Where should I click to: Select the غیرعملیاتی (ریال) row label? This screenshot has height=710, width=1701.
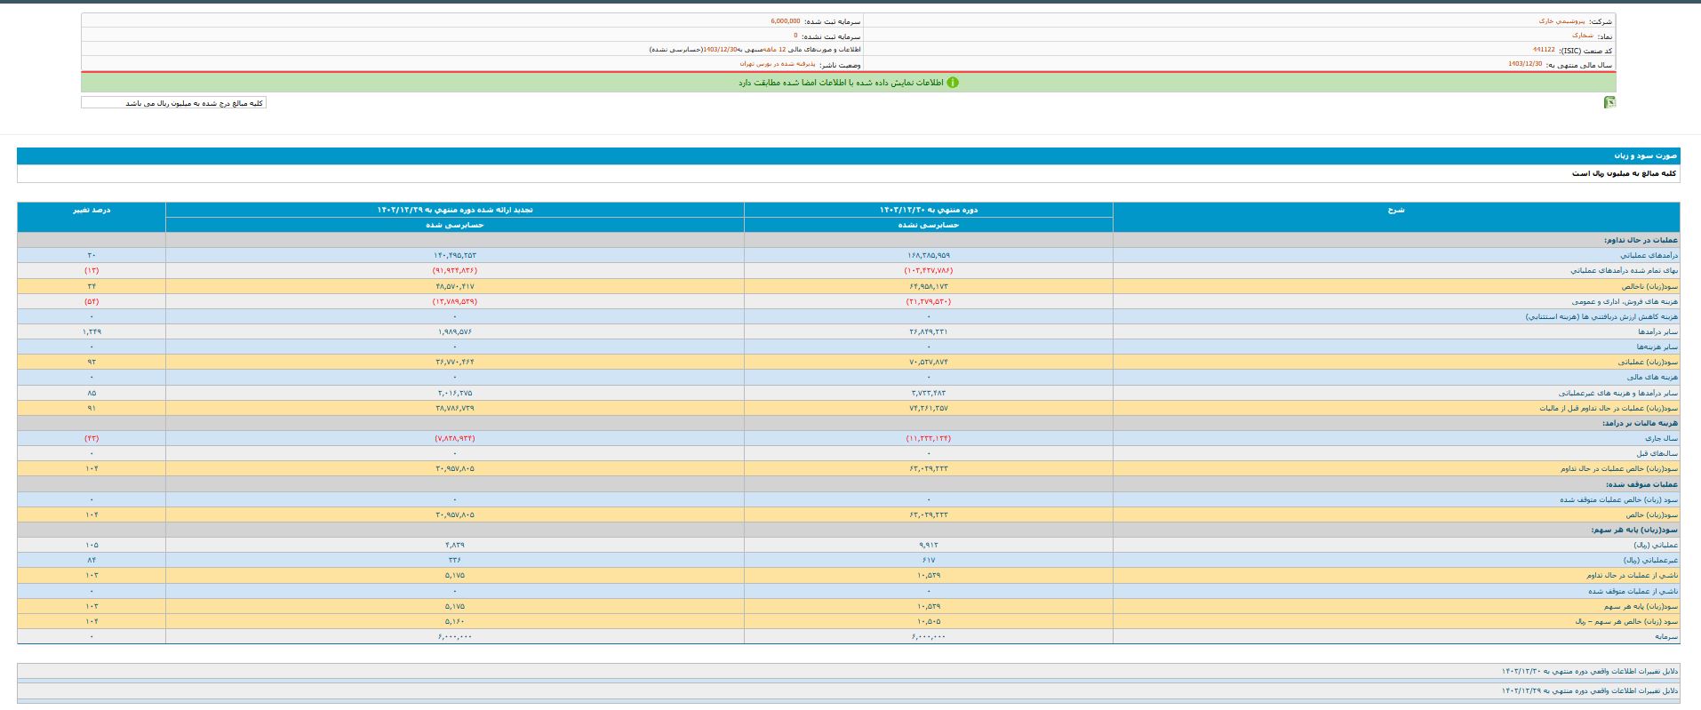point(1650,560)
